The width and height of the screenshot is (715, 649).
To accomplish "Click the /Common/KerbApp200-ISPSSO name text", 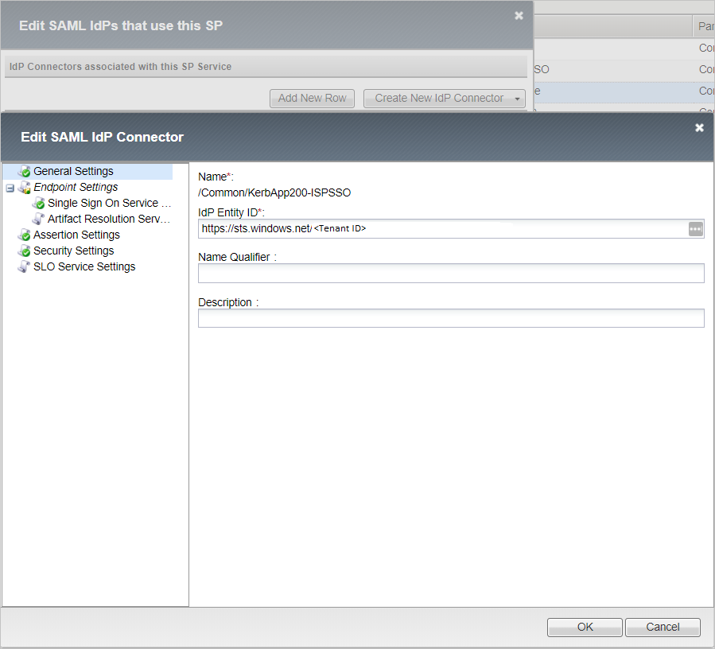I will pyautogui.click(x=274, y=193).
